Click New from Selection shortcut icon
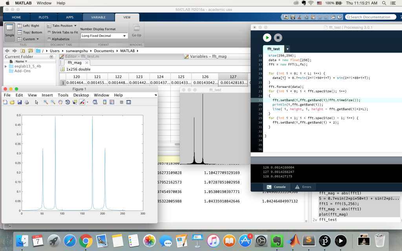This screenshot has width=402, height=251. tap(286, 17)
